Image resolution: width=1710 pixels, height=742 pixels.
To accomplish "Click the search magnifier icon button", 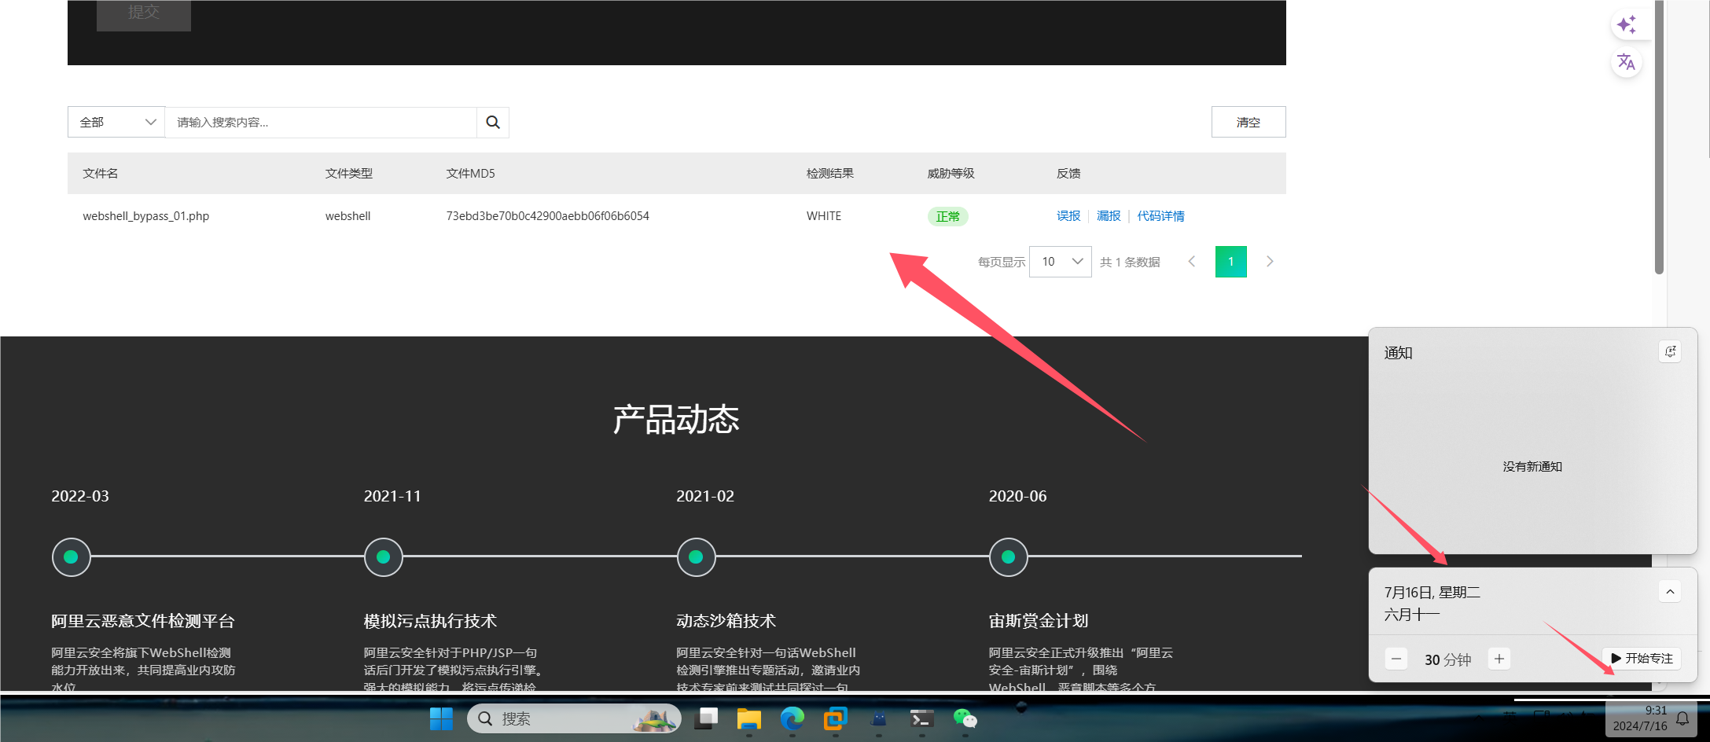I will (493, 123).
